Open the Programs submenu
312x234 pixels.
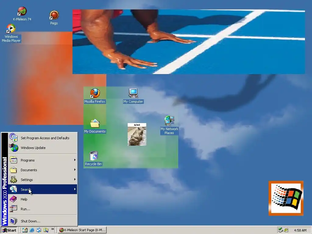tap(43, 160)
